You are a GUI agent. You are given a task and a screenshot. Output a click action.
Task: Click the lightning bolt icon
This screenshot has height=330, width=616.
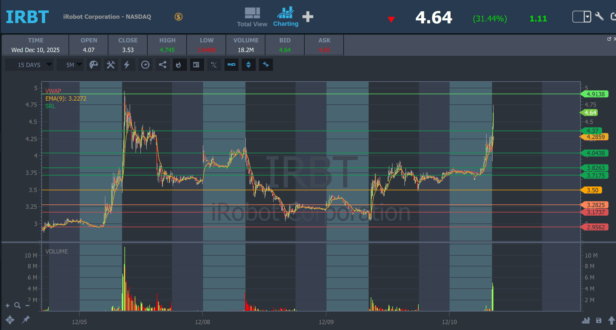point(127,65)
